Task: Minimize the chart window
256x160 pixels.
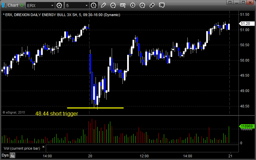Action: click(x=237, y=2)
